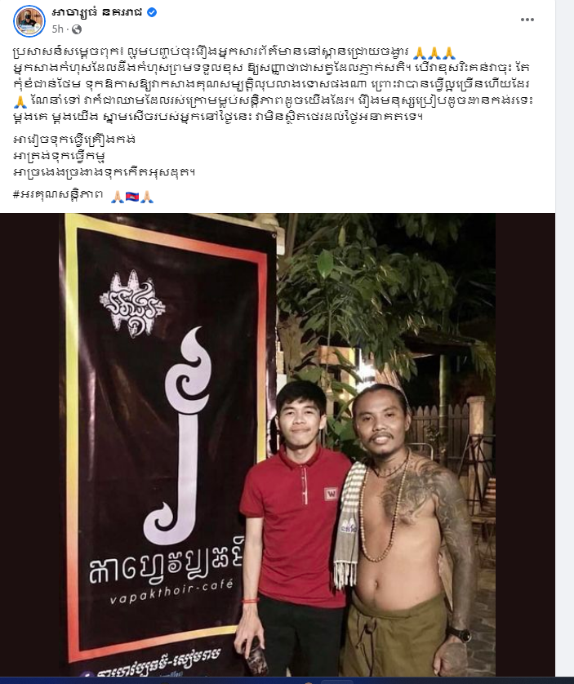Click the three praying-hands emojis ending first line
The image size is (574, 684).
tap(434, 53)
